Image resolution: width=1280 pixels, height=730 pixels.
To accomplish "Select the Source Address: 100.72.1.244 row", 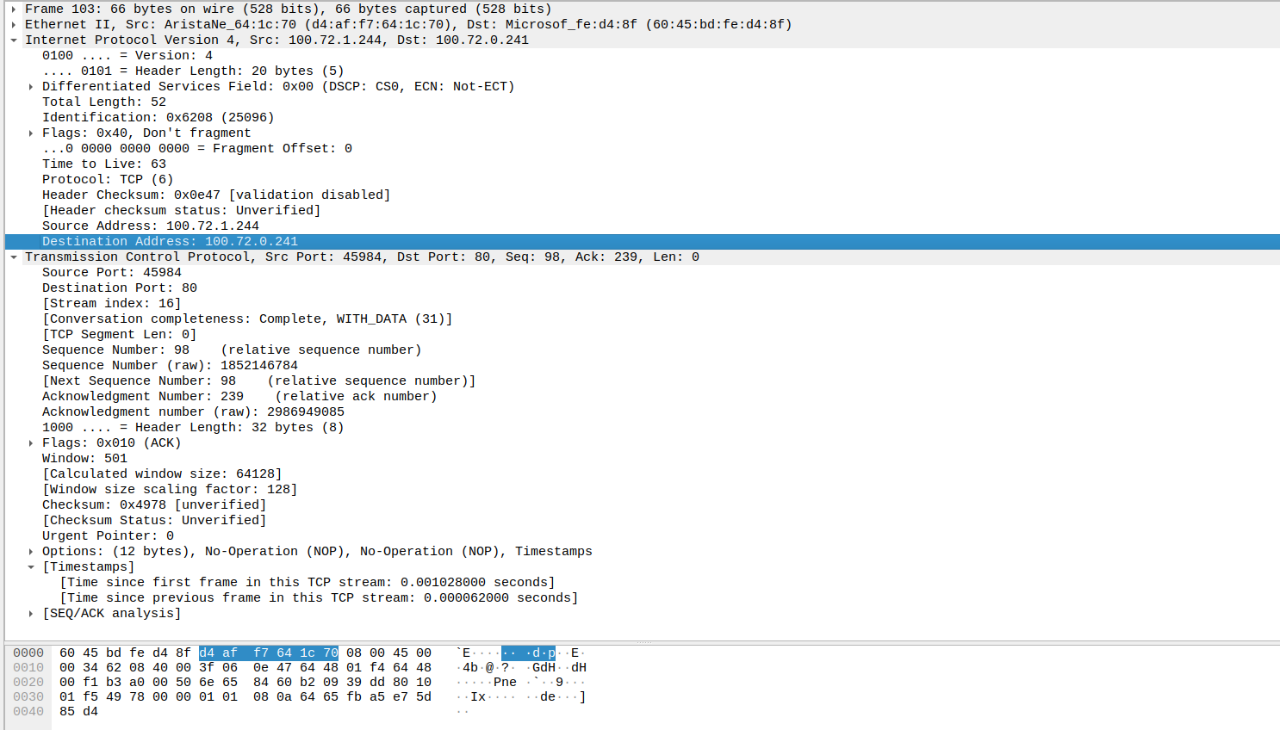I will tap(643, 226).
